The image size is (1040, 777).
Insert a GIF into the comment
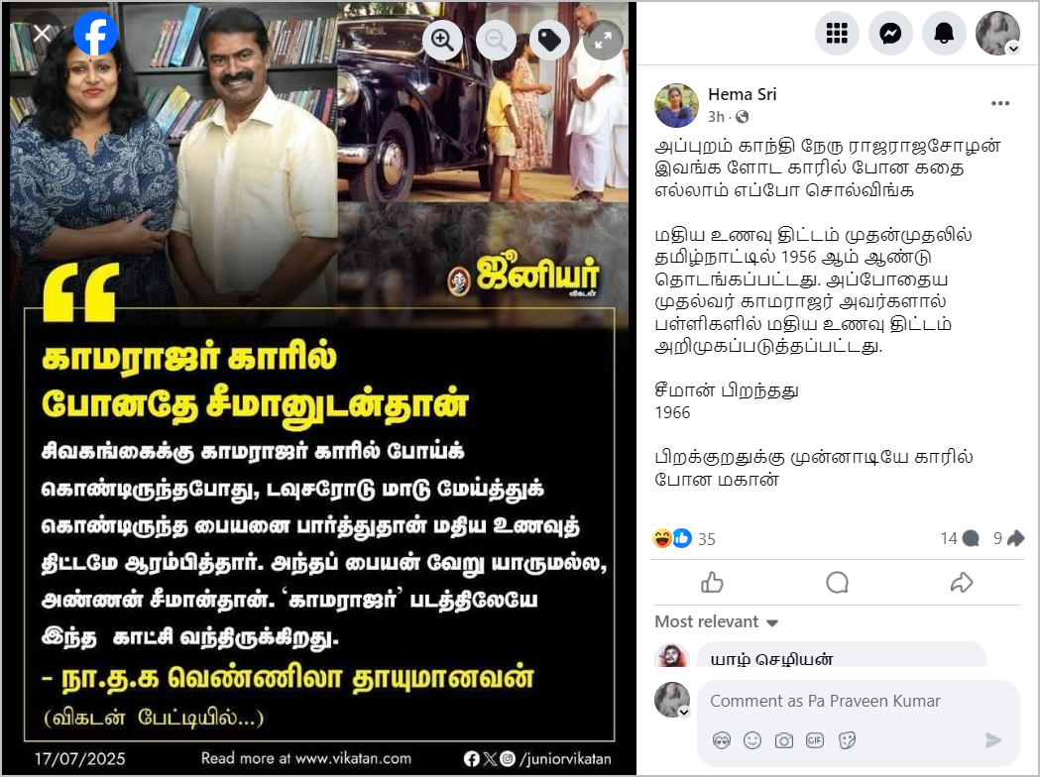point(815,740)
